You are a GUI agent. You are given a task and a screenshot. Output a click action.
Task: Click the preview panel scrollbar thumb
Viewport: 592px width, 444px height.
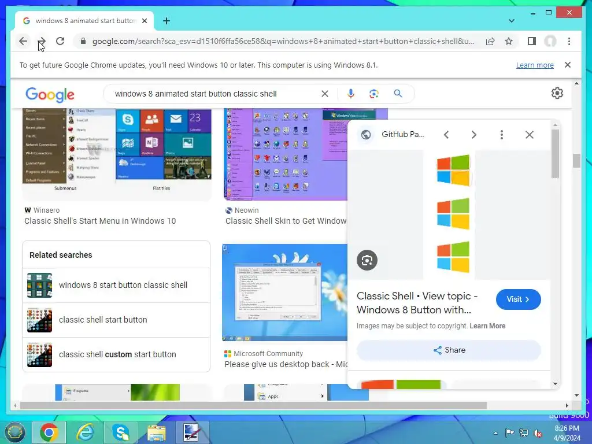(x=555, y=154)
